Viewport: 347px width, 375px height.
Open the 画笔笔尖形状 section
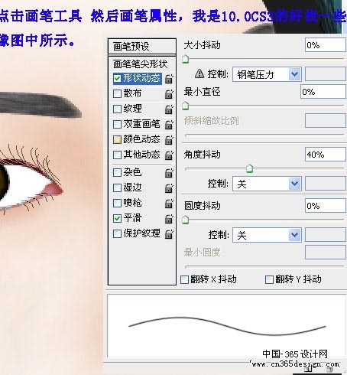pos(141,64)
